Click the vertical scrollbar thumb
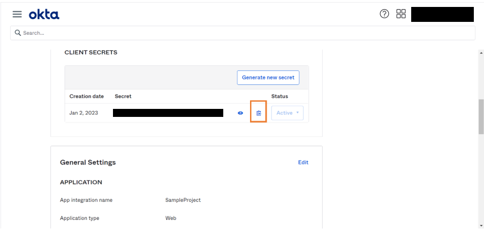 [480, 115]
